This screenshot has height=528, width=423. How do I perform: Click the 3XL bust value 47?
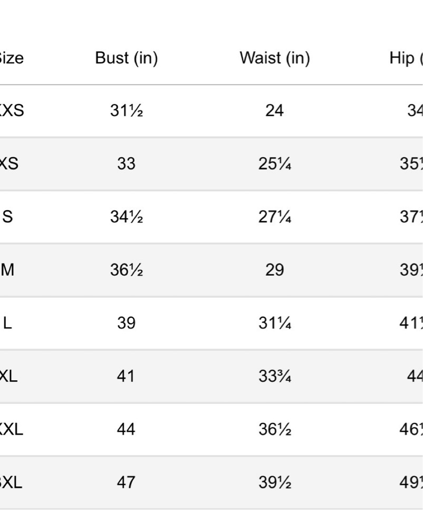[x=126, y=482]
